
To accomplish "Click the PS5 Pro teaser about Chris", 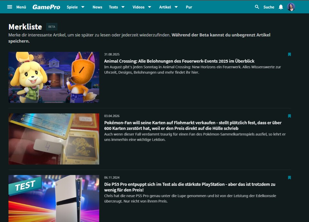I will tap(190, 199).
